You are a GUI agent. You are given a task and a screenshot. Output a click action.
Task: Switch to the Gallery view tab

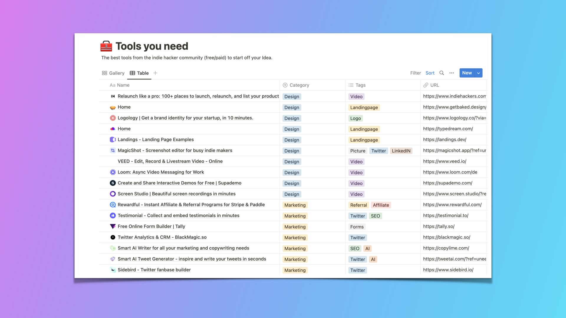coord(113,73)
